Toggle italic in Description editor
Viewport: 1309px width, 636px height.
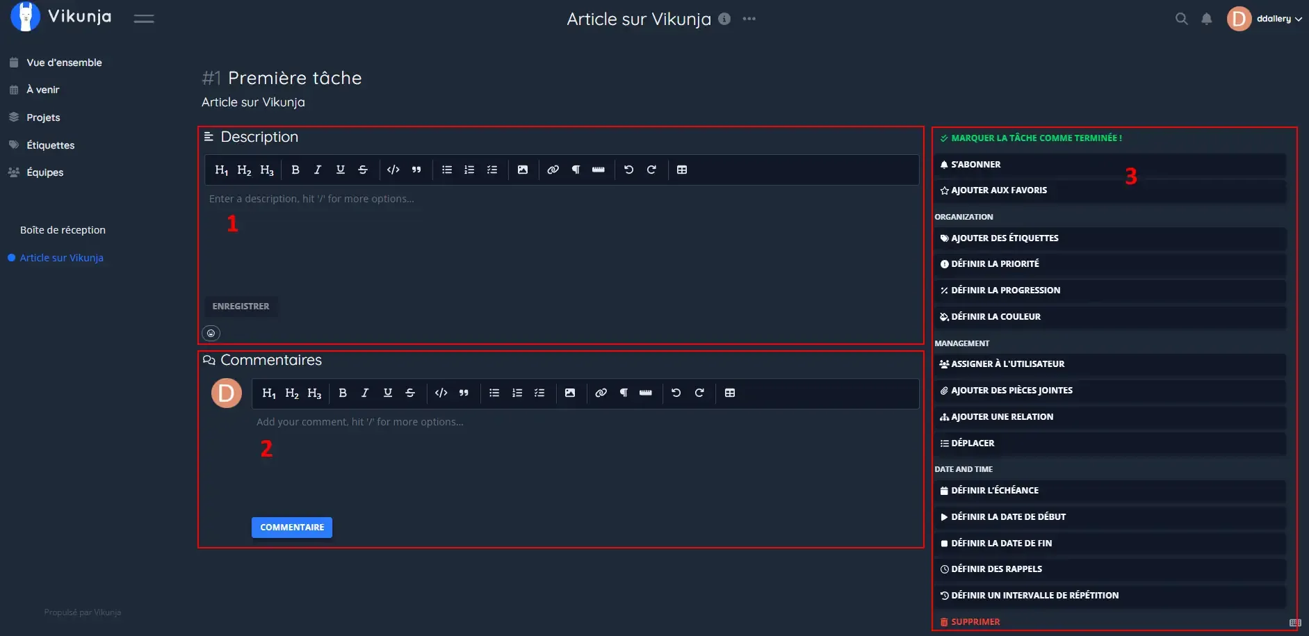click(x=318, y=170)
